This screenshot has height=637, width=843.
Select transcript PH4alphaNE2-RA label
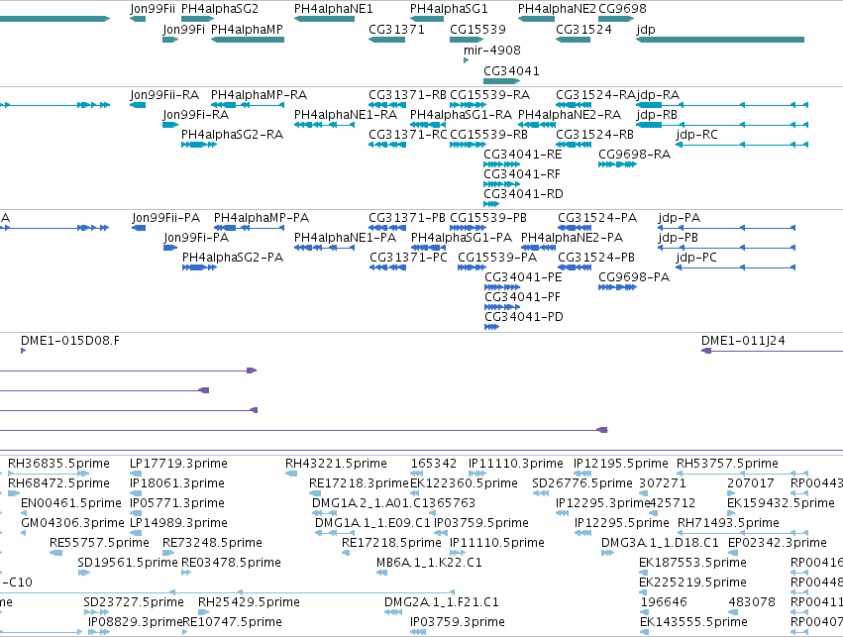(570, 115)
